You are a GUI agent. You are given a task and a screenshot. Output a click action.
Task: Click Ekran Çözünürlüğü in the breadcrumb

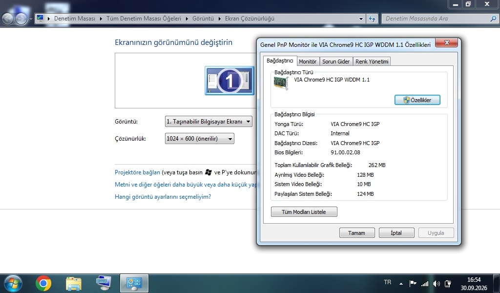coord(250,19)
